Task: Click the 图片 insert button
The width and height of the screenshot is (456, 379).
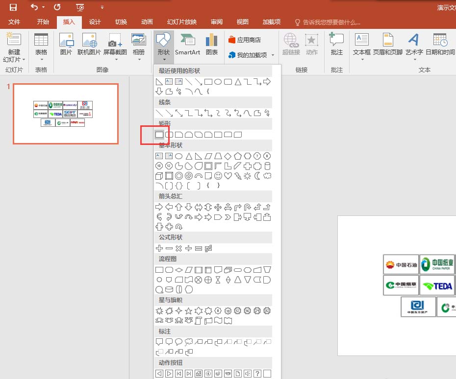Action: [66, 44]
